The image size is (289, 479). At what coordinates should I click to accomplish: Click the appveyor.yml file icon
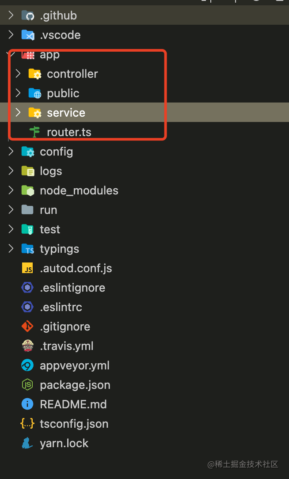(27, 365)
